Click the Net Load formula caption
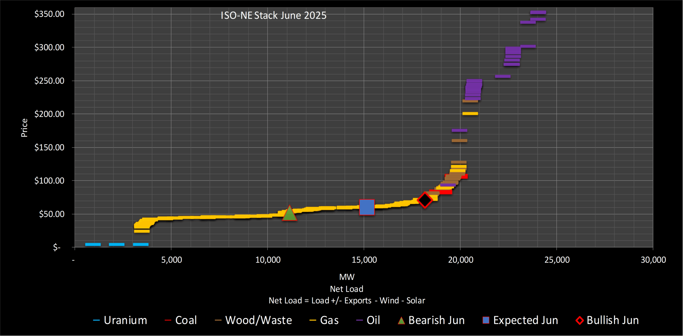The height and width of the screenshot is (336, 683). click(x=347, y=301)
